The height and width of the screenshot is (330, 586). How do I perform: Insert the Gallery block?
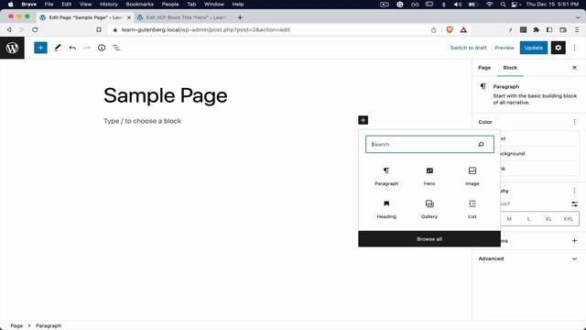(429, 209)
